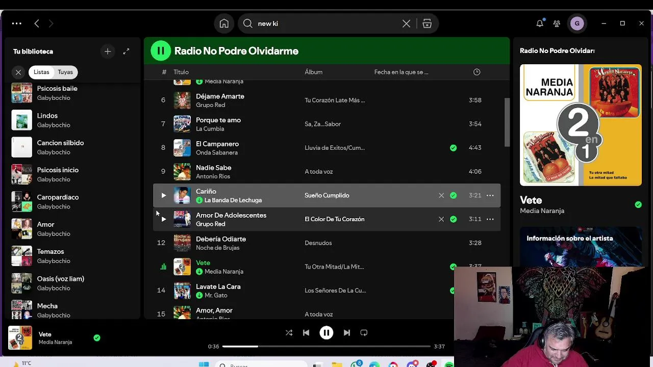Select track Lavate La Cara
Image resolution: width=653 pixels, height=367 pixels.
326,291
